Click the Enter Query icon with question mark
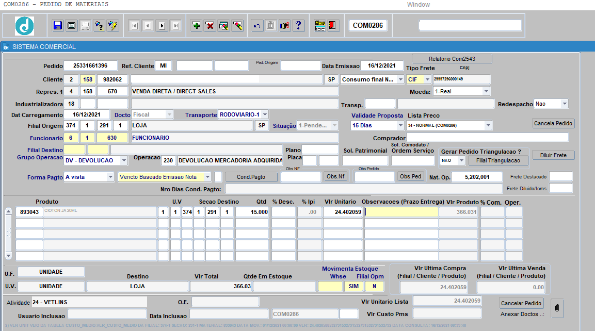The image size is (595, 331). click(x=99, y=25)
